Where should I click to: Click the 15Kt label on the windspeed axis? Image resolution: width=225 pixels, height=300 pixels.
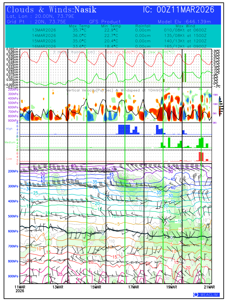(x=216, y=95)
